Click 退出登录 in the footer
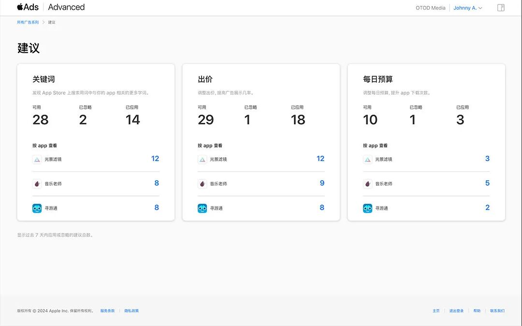 click(456, 311)
